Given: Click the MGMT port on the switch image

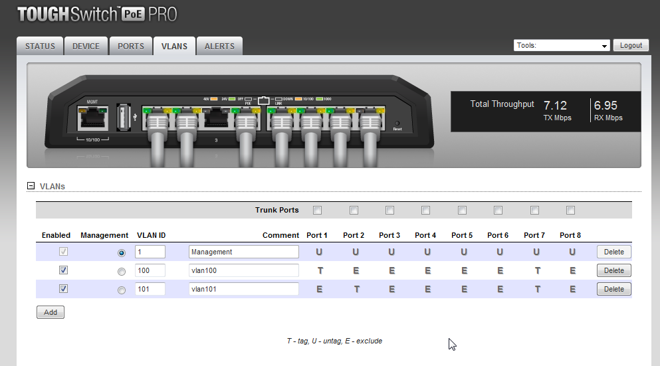Looking at the screenshot, I should pyautogui.click(x=92, y=119).
